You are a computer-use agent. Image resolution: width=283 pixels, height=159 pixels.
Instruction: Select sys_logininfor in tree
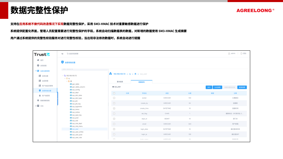(x=77, y=107)
